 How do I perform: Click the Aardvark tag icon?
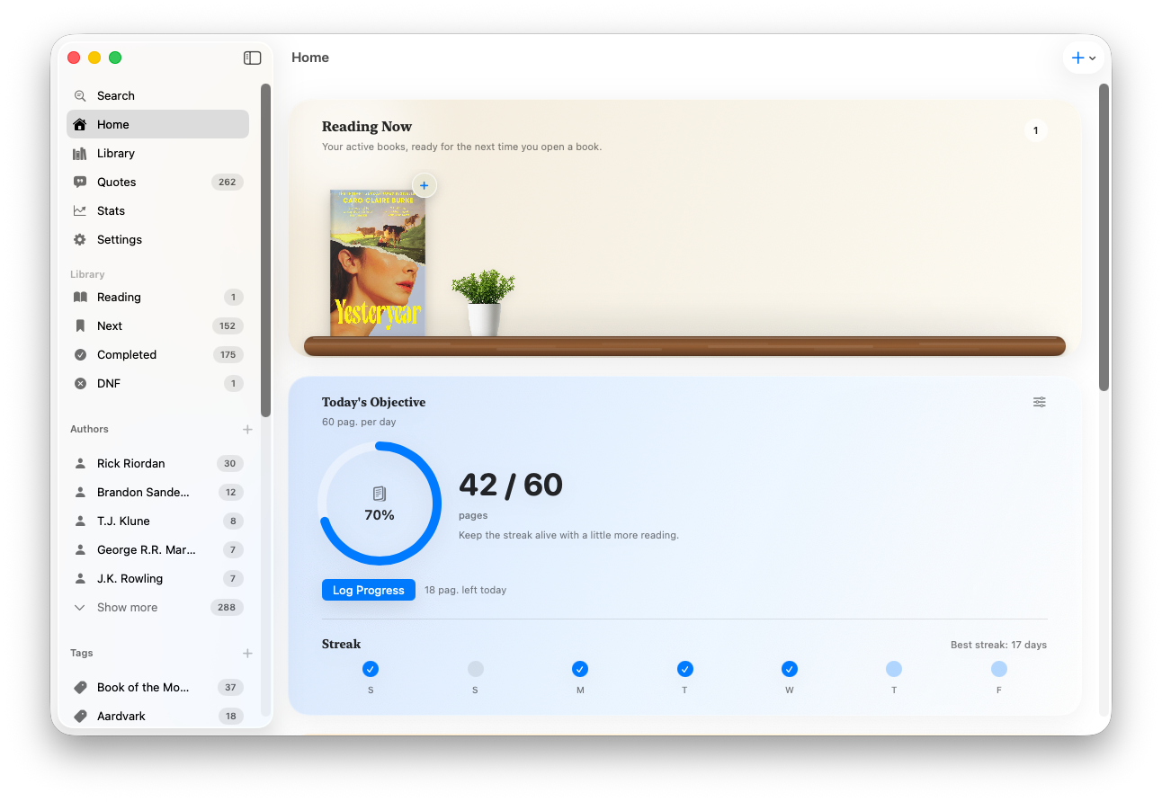click(x=80, y=717)
